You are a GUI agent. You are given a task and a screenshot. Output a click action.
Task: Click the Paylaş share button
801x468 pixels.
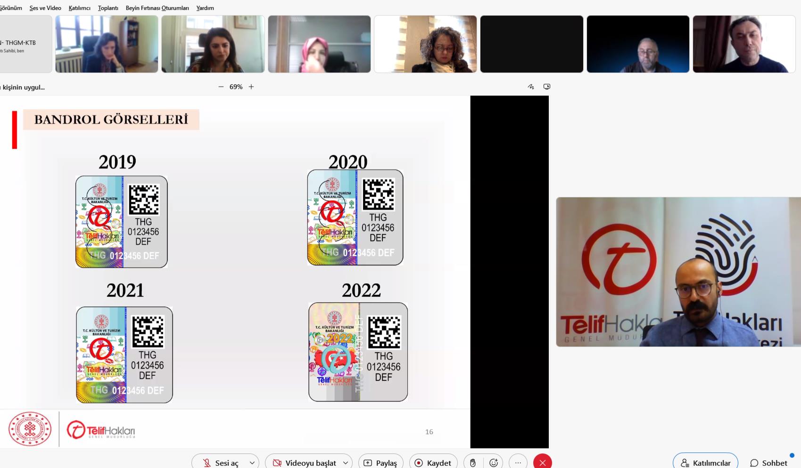[x=380, y=463]
